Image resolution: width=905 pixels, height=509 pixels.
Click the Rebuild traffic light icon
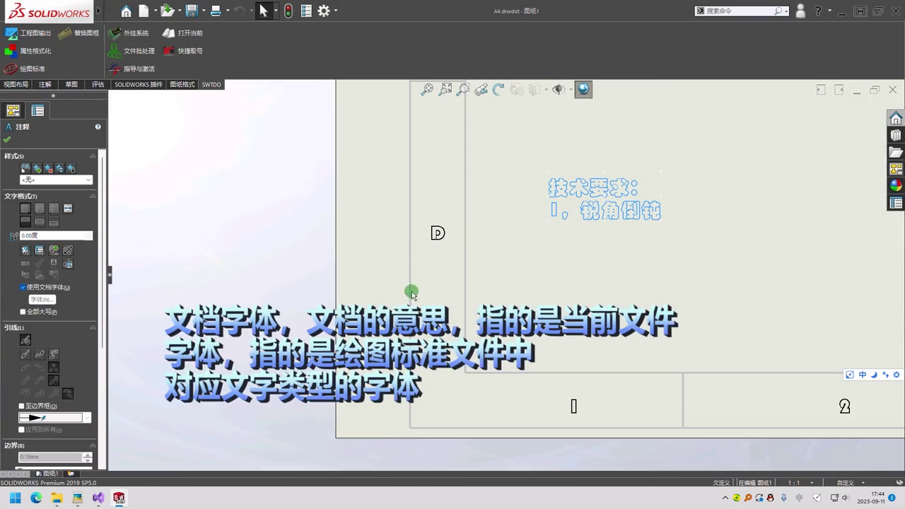(x=288, y=11)
